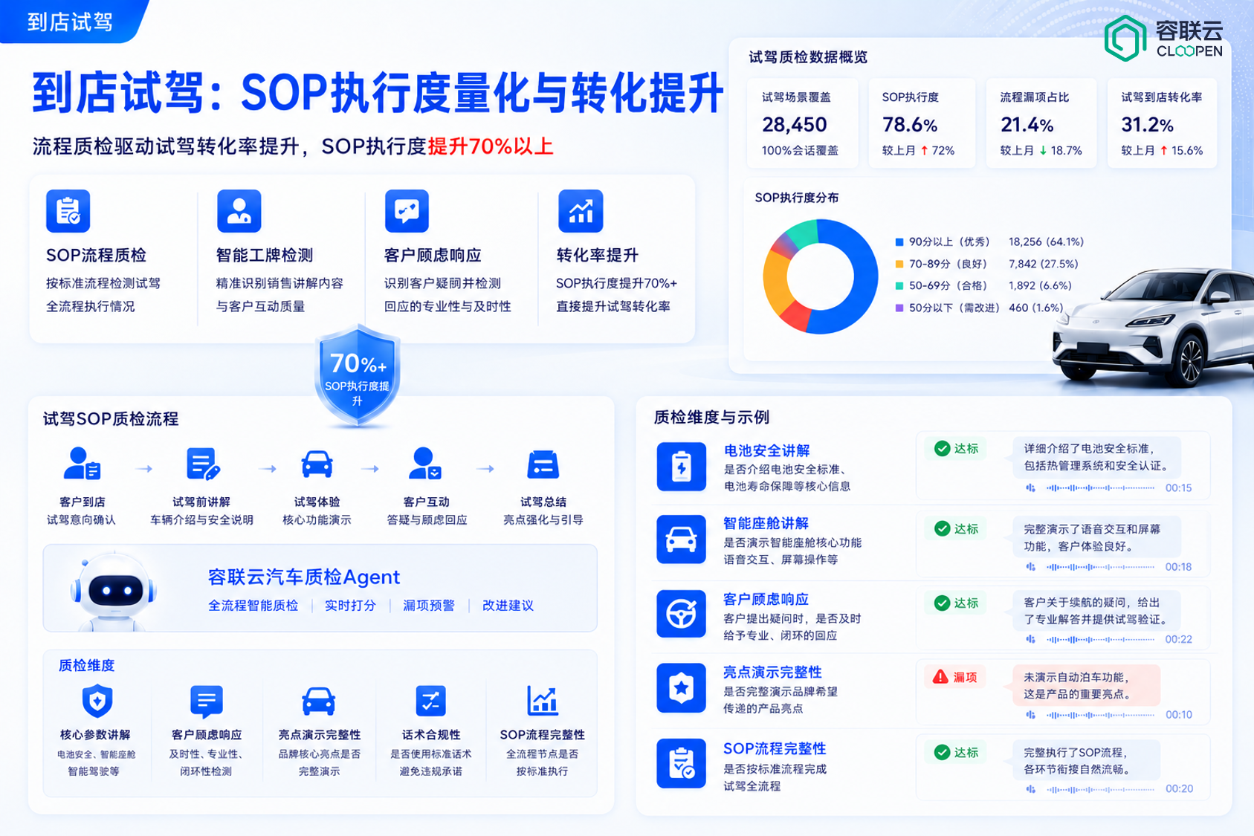Click the 18,256 (64.1%) value
The height and width of the screenshot is (836, 1254).
[1046, 242]
